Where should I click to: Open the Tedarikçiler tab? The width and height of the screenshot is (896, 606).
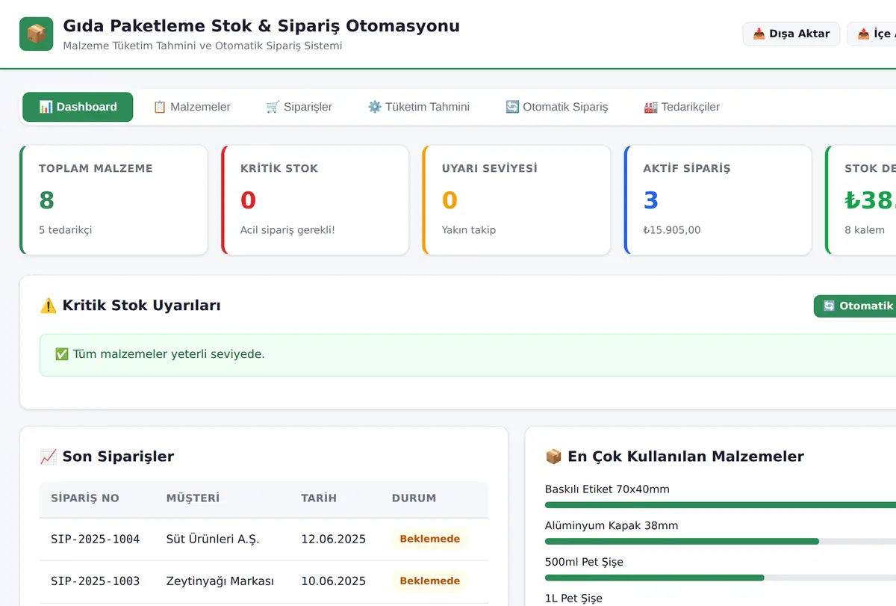pos(682,107)
